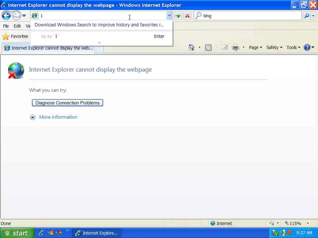Open a new blank tab
The height and width of the screenshot is (238, 318).
coord(99,49)
